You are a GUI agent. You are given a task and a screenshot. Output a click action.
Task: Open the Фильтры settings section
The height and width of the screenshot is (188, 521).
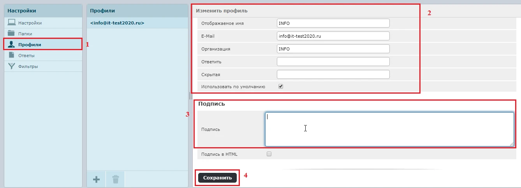pos(28,66)
